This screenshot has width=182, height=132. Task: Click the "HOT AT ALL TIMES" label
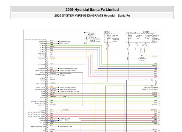132,33
